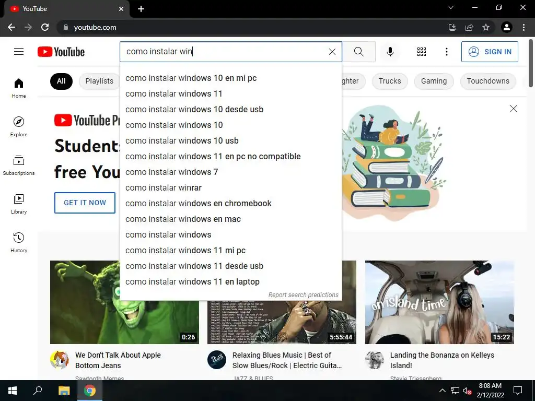Clear the search box with the X
The image size is (535, 401).
[x=332, y=52]
